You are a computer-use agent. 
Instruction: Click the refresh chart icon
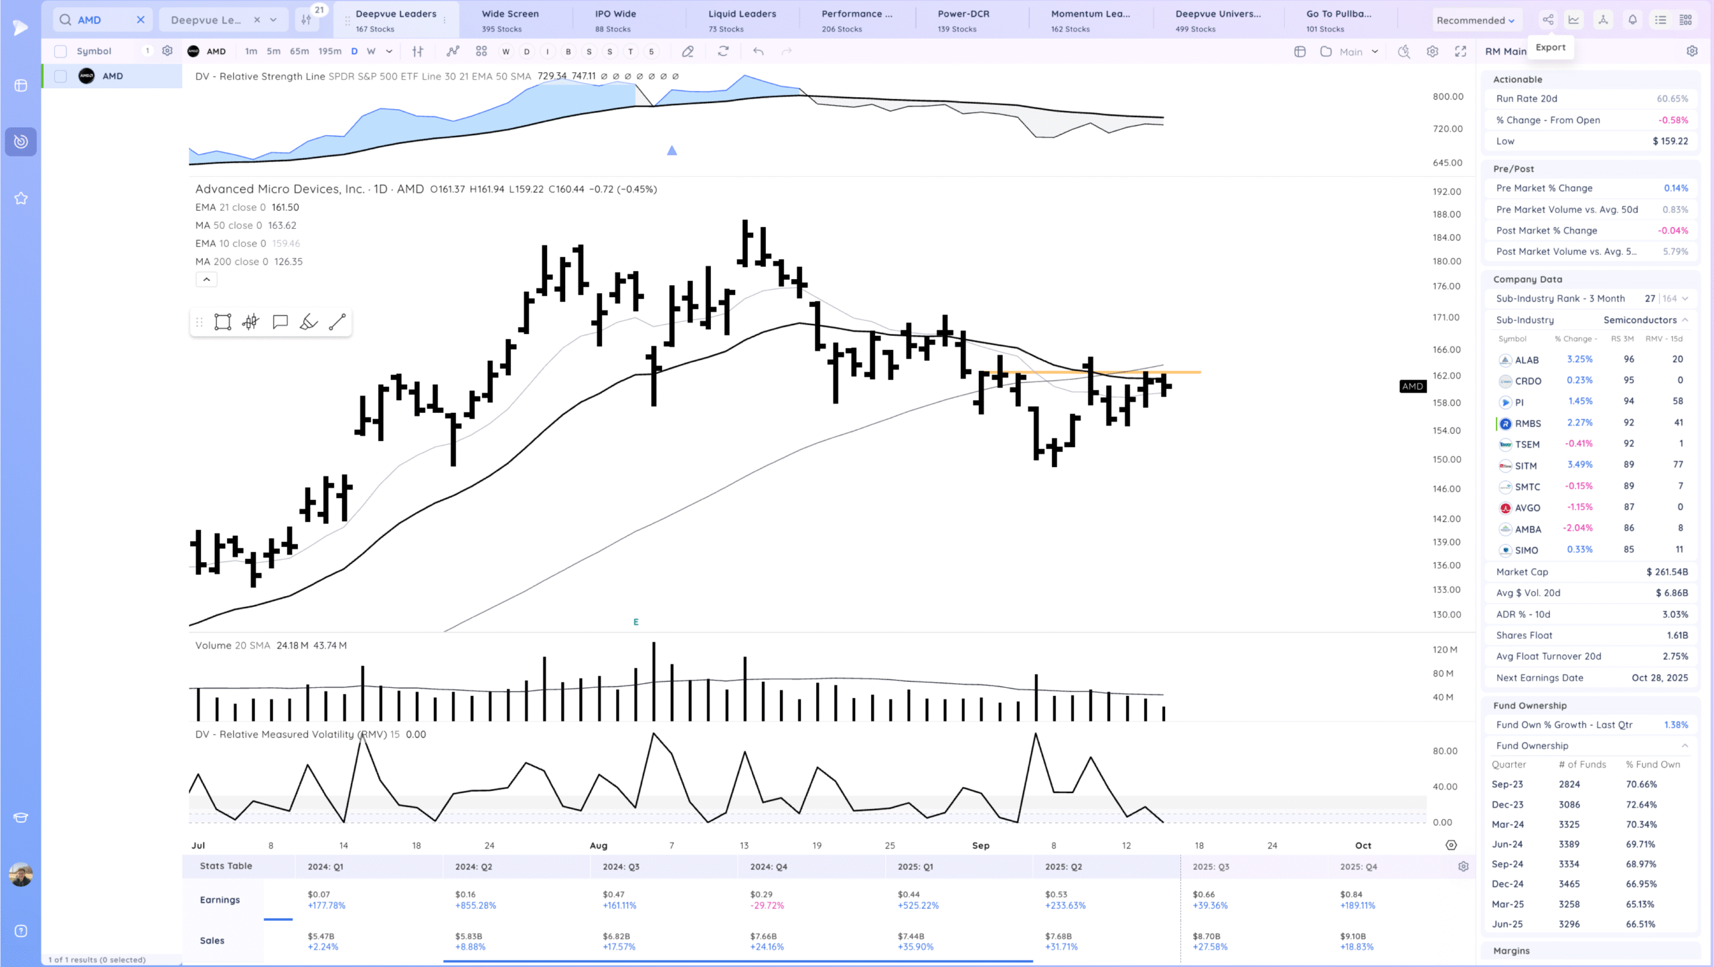[723, 52]
